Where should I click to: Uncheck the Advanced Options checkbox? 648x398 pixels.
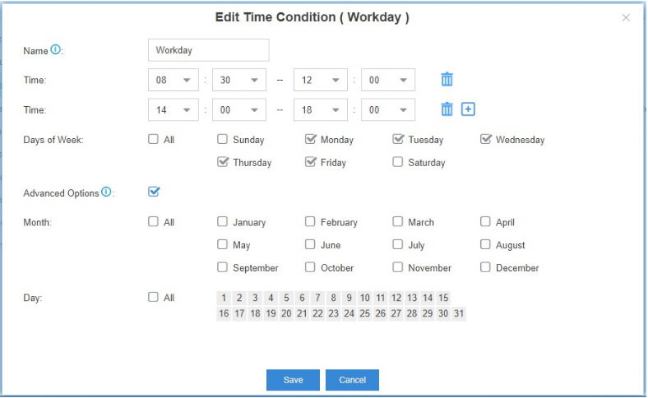(x=154, y=192)
